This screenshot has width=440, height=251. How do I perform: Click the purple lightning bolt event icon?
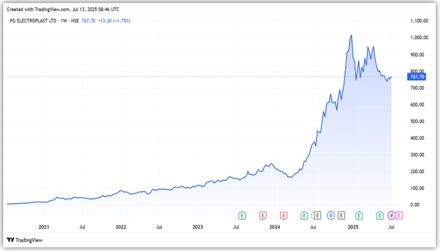tap(392, 215)
